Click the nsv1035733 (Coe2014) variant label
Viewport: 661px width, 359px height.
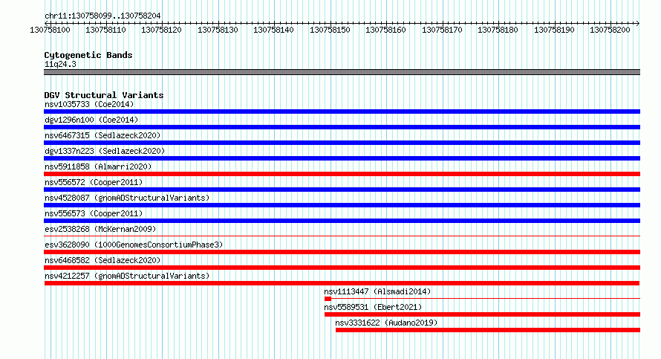(89, 104)
